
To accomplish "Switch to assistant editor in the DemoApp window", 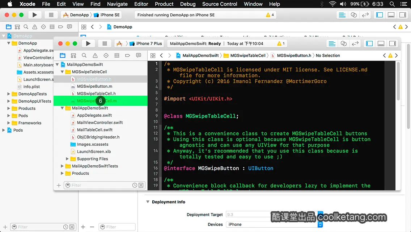I will tap(353, 15).
